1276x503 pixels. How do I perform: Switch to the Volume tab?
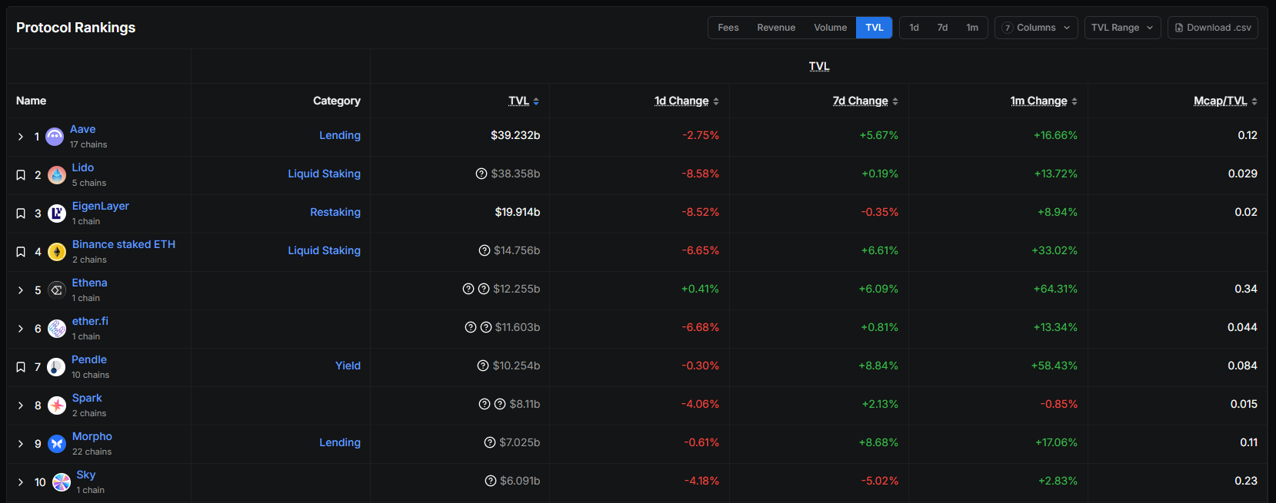point(830,28)
